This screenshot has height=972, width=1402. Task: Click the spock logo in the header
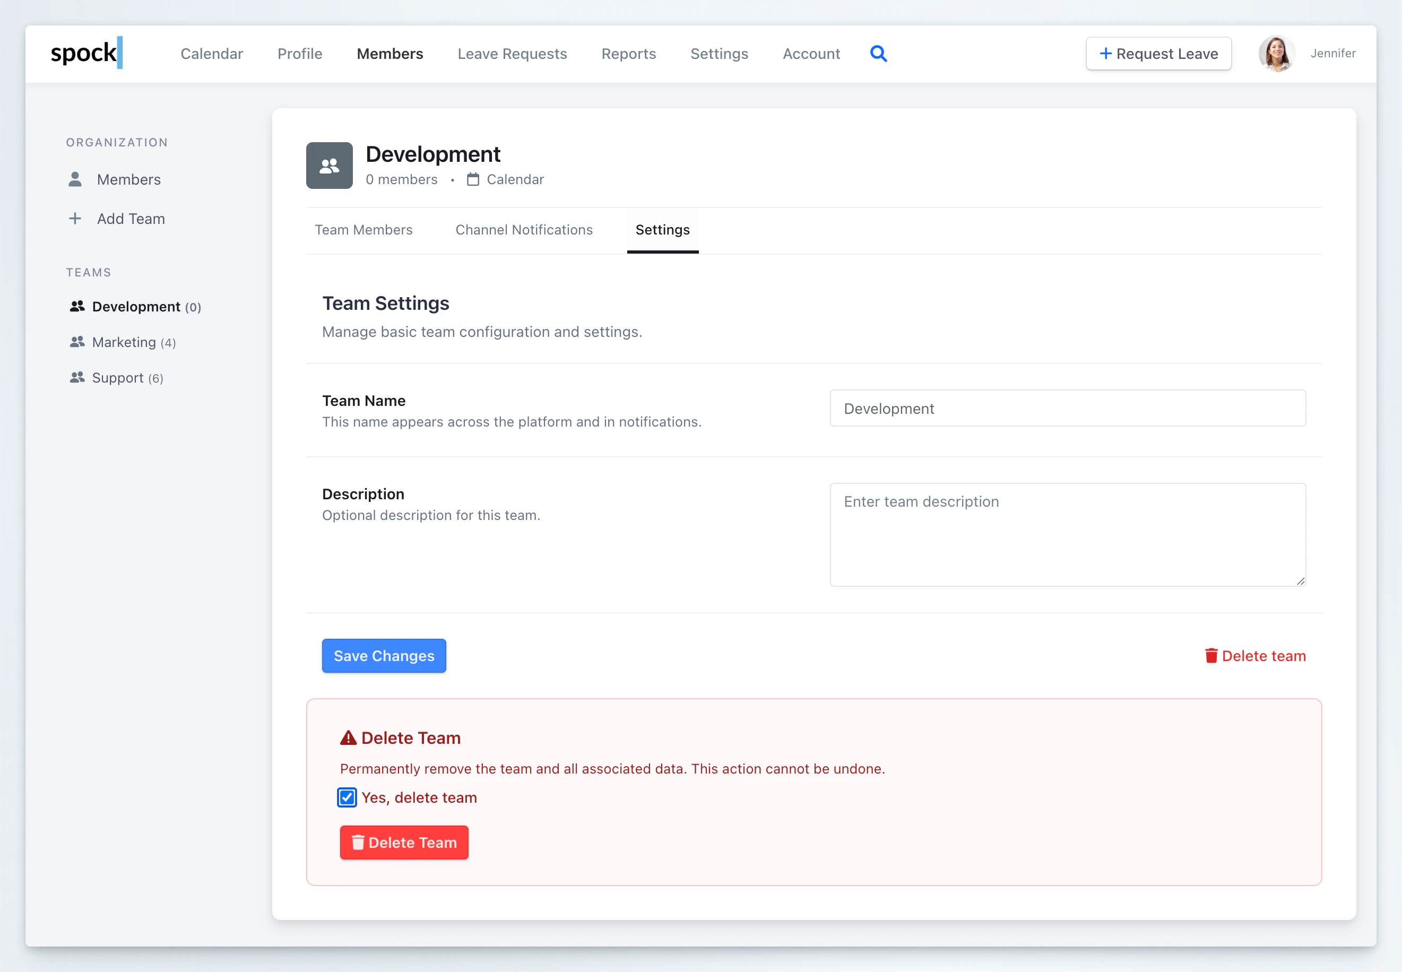[x=85, y=53]
